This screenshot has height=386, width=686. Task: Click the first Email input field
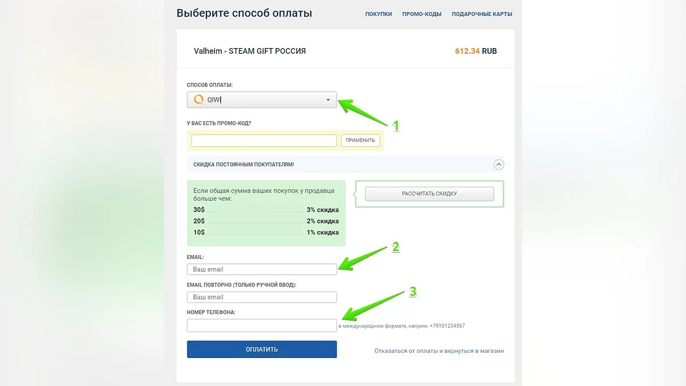point(262,269)
